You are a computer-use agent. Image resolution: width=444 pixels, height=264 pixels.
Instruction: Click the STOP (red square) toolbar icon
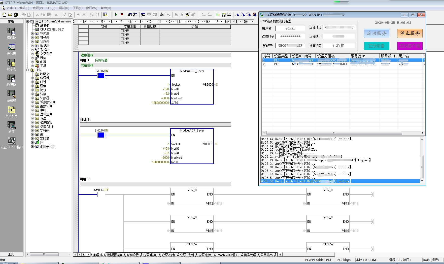click(122, 15)
